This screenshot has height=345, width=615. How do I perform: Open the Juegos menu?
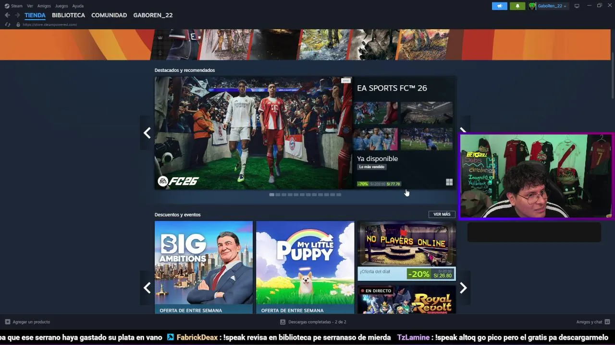pos(61,6)
